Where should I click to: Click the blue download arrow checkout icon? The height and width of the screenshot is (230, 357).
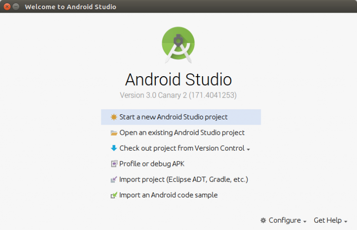coord(114,148)
